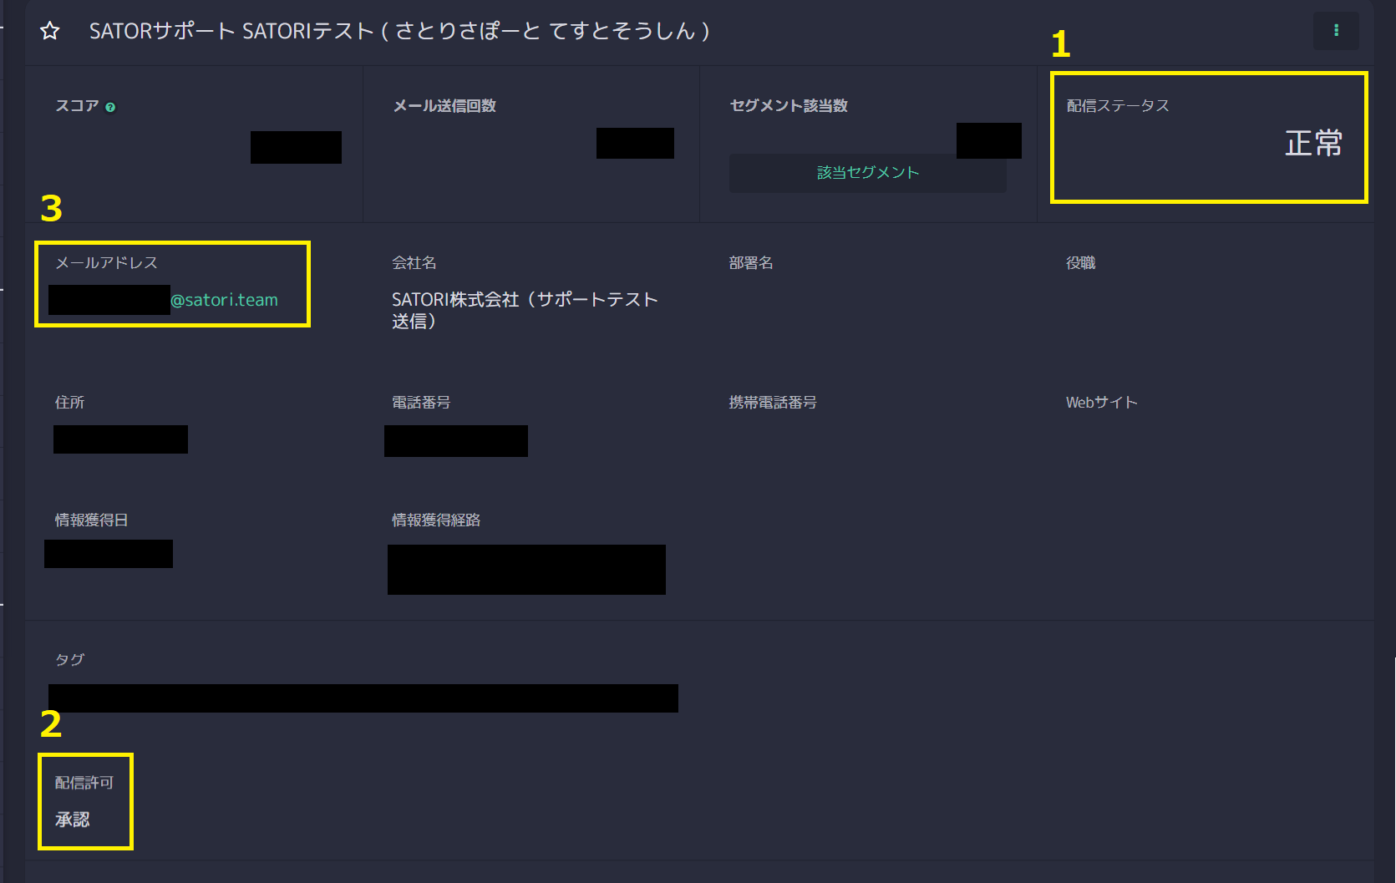Click the Webサイト field label
The width and height of the screenshot is (1396, 883).
(1101, 402)
